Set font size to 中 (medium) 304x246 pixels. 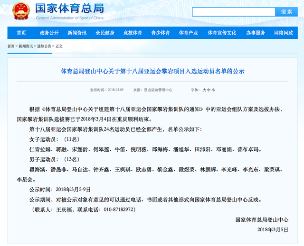pos(209,90)
